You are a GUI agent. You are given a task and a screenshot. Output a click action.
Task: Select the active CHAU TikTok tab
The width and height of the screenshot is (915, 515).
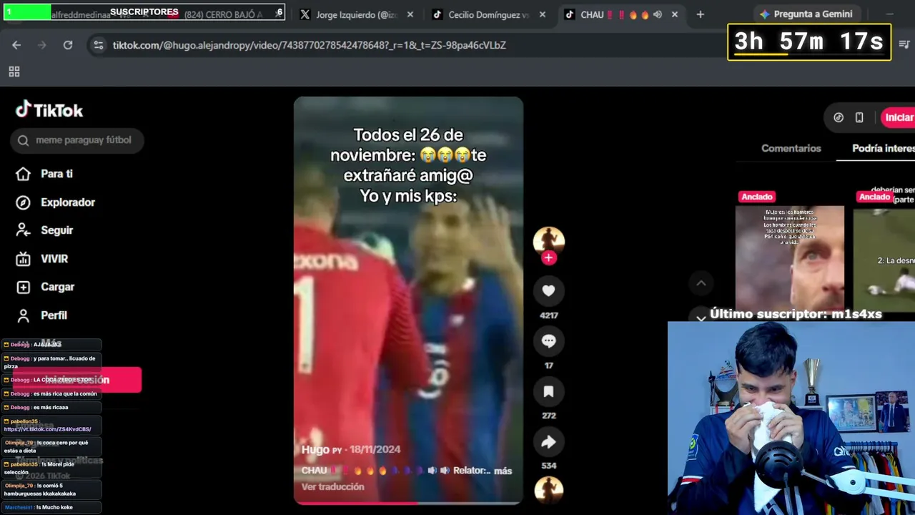620,14
